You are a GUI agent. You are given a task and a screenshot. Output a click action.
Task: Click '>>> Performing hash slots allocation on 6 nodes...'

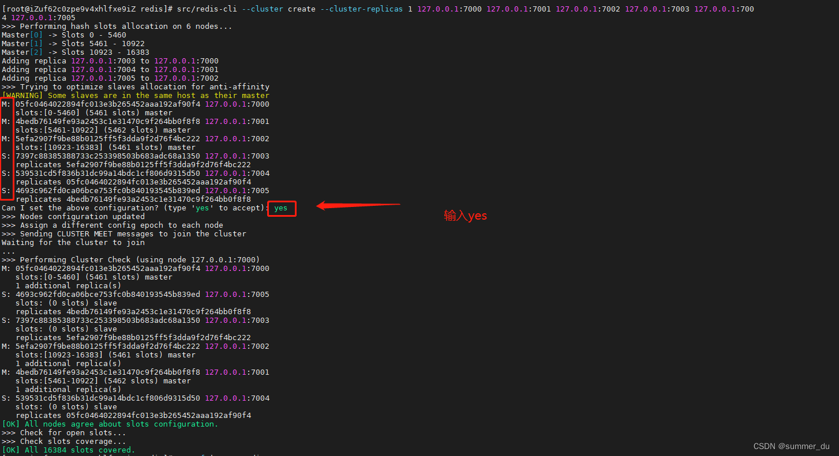pyautogui.click(x=117, y=27)
